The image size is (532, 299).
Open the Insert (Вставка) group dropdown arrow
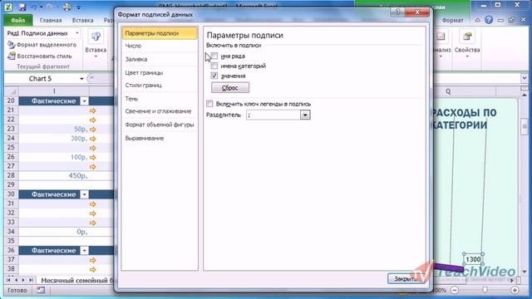pyautogui.click(x=96, y=56)
